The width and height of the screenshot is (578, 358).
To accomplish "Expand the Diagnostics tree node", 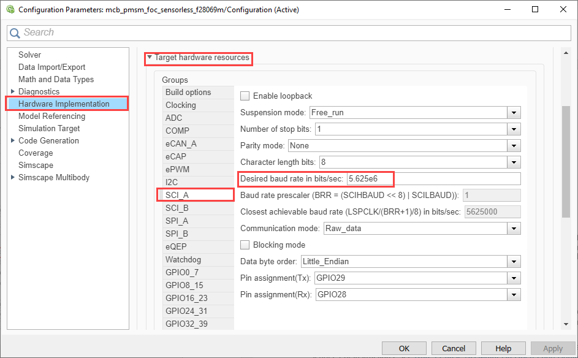I will click(13, 92).
